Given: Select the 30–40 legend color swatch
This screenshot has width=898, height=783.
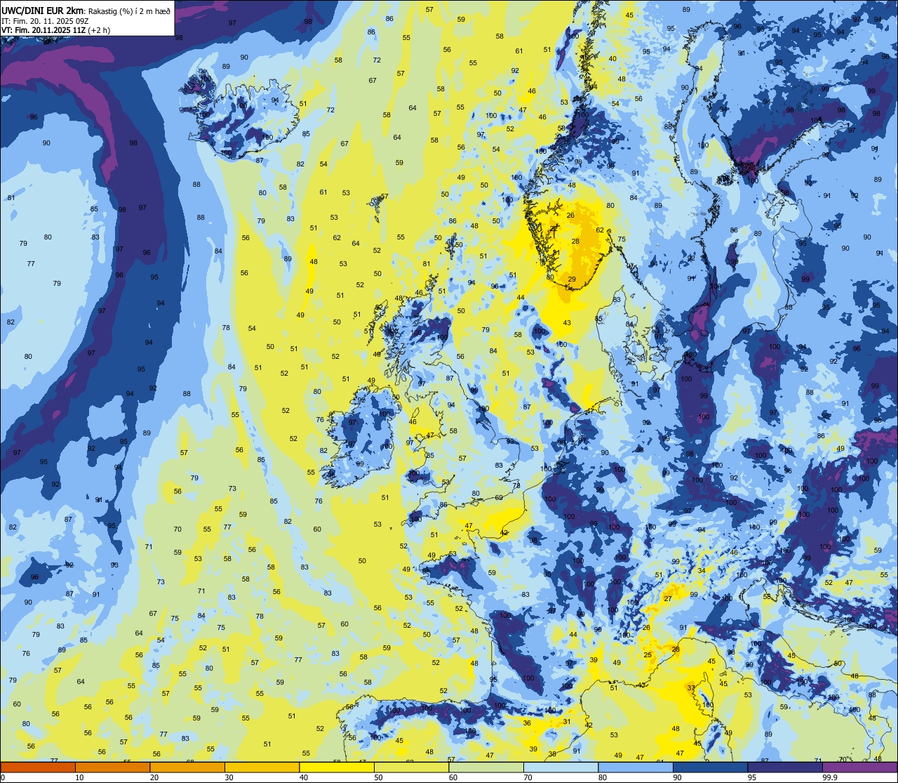Looking at the screenshot, I should [x=262, y=767].
